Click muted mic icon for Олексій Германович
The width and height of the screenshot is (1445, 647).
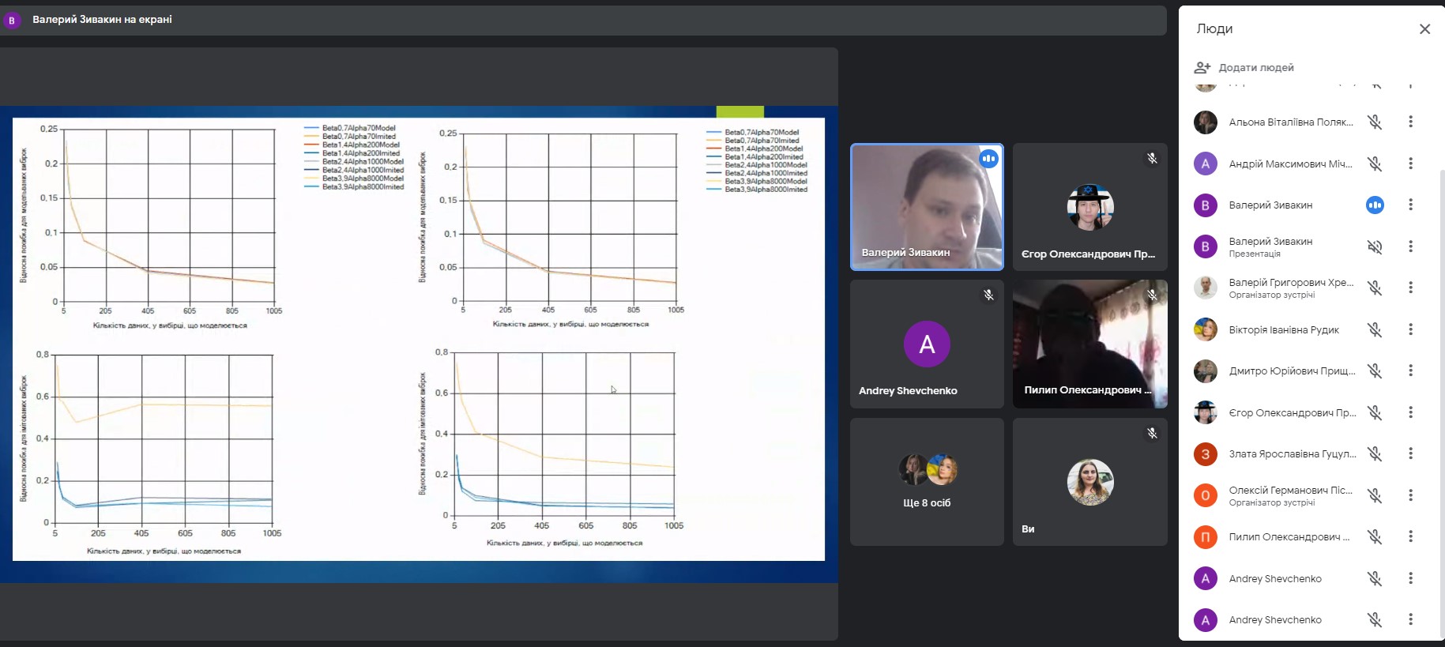click(x=1375, y=495)
